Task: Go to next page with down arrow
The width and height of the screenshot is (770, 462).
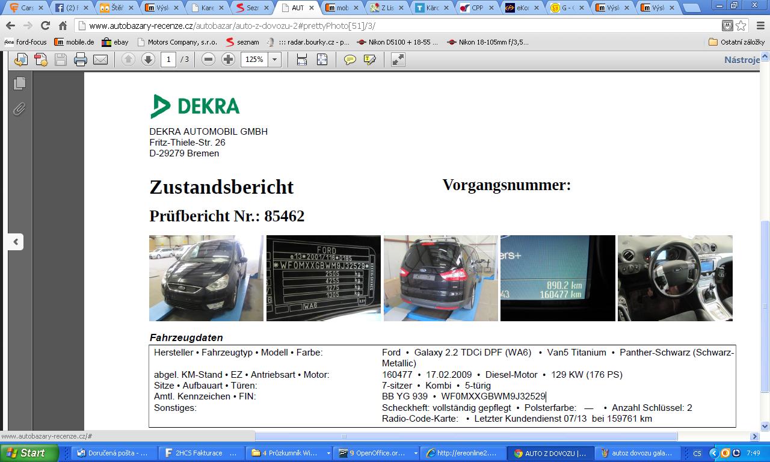Action: [148, 60]
